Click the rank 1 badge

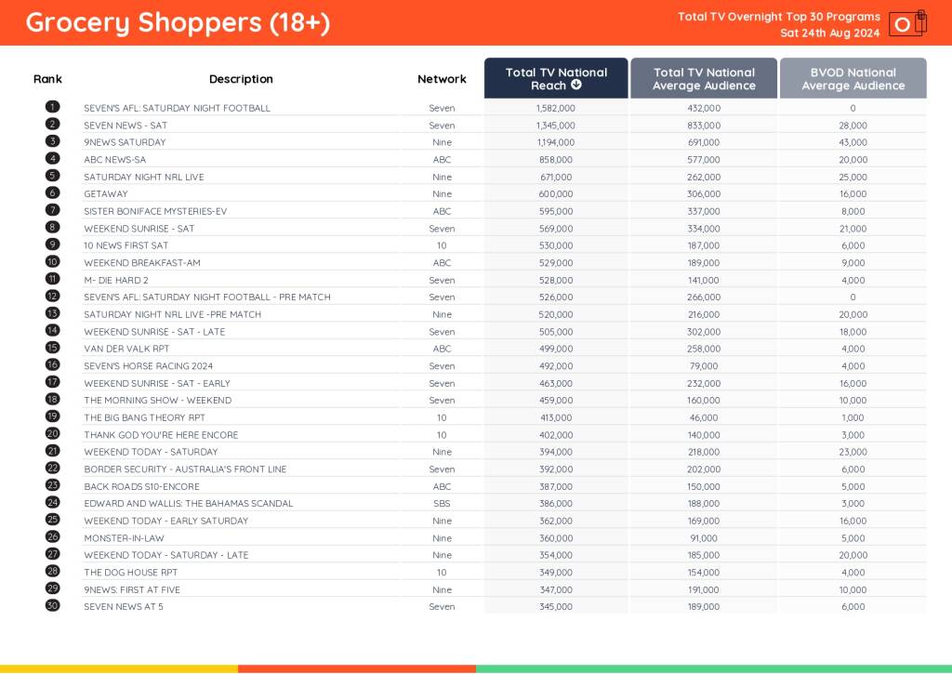click(53, 107)
